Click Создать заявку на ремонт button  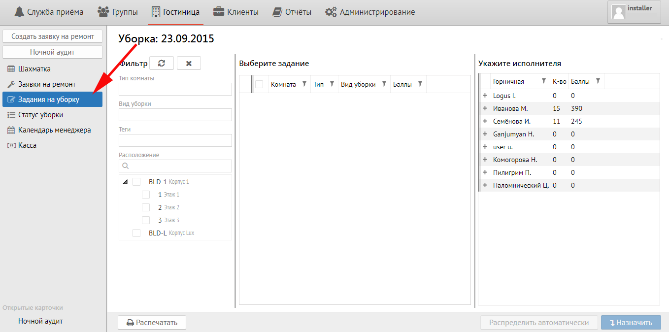(53, 36)
